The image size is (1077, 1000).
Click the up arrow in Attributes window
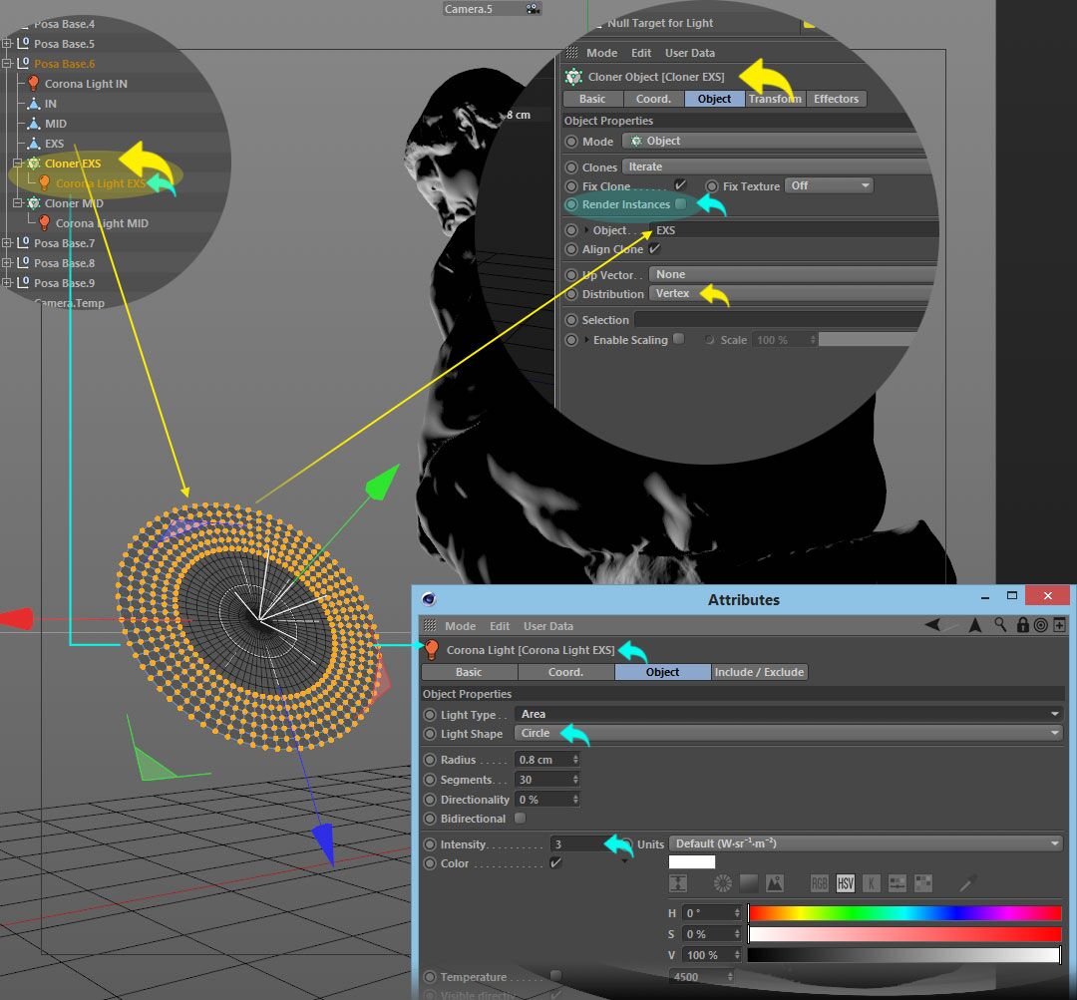coord(974,624)
